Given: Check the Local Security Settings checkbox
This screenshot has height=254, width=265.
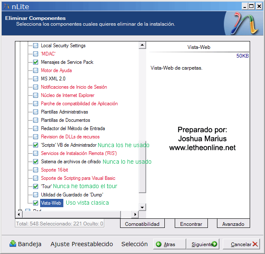Looking at the screenshot, I should pos(36,46).
